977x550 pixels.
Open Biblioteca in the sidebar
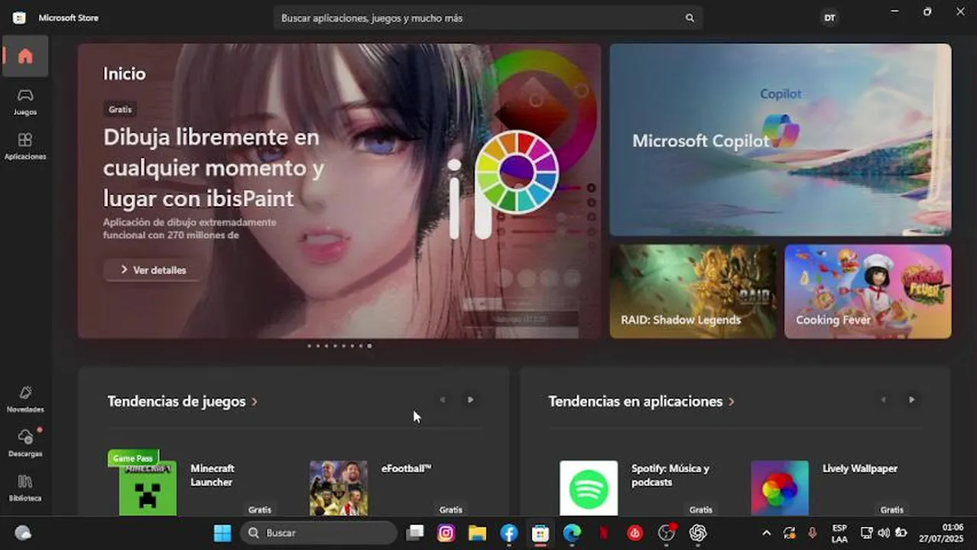point(25,487)
